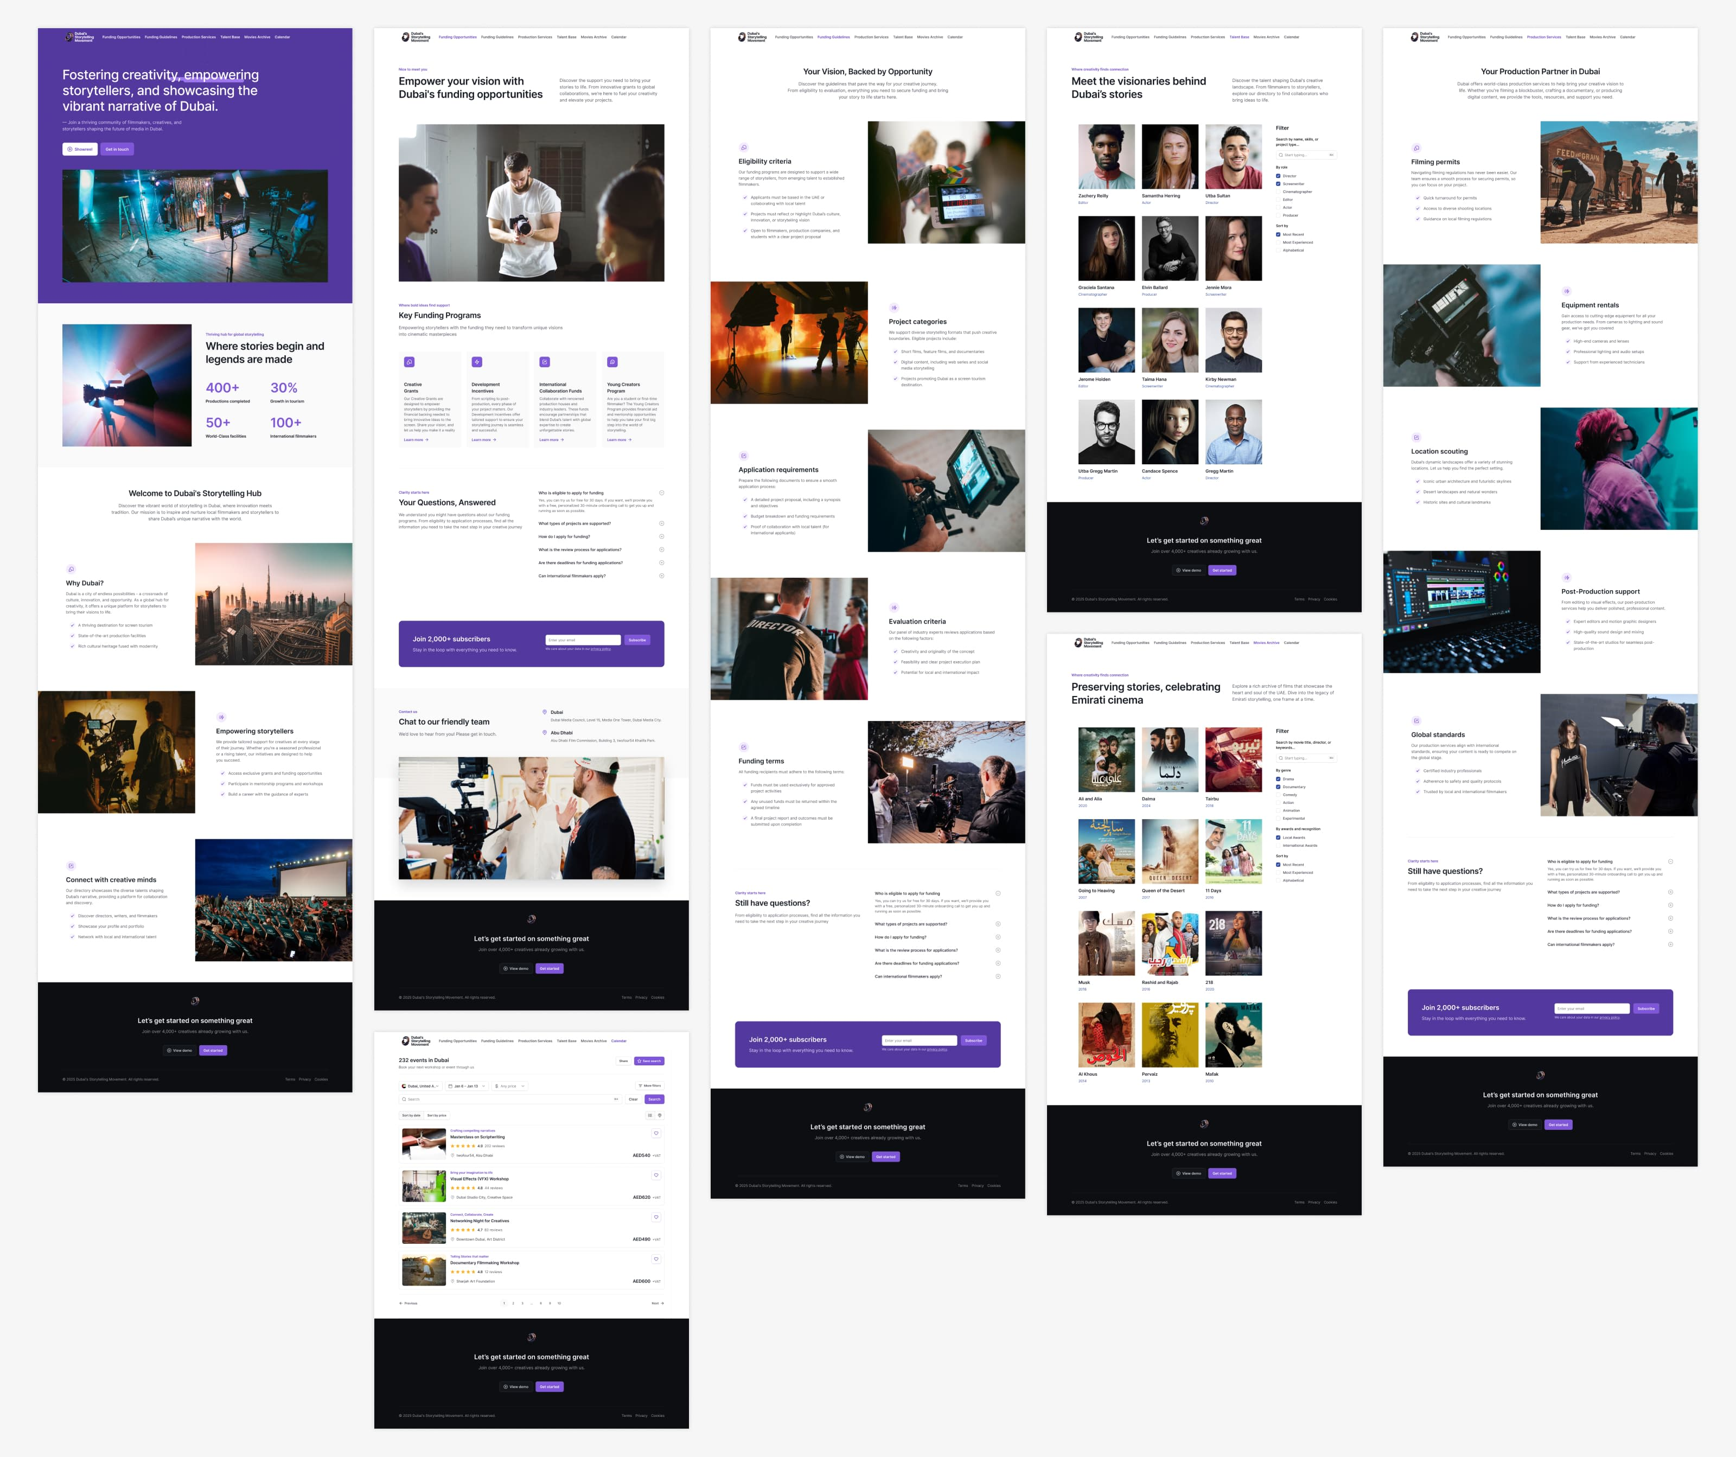Save Networking Night for Creatives with heart icon
The width and height of the screenshot is (1736, 1457).
pos(656,1217)
